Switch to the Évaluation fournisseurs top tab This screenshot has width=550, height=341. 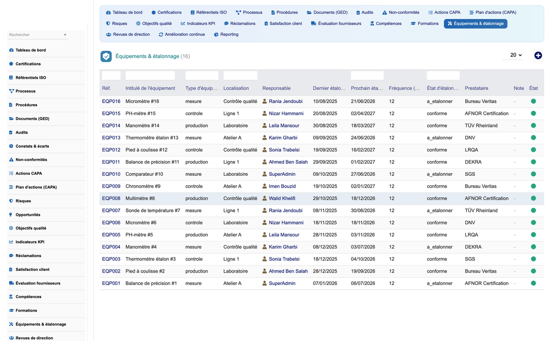pos(336,23)
